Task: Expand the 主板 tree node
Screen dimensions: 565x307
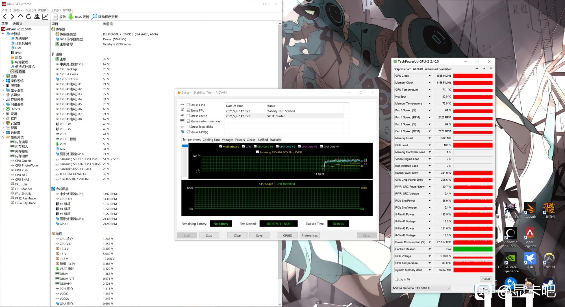Action: point(3,76)
